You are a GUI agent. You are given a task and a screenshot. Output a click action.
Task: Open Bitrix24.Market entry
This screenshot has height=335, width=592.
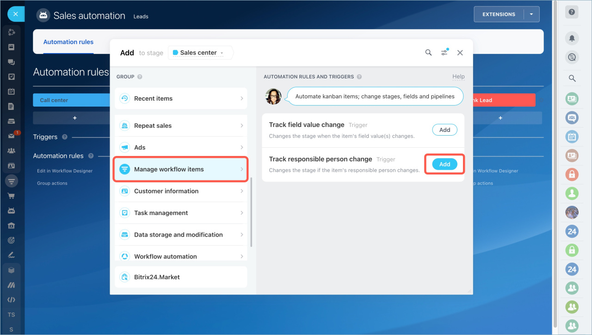(181, 277)
